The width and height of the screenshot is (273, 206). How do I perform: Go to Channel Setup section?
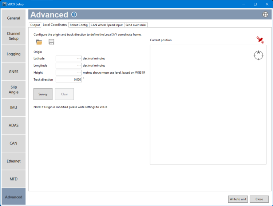pyautogui.click(x=13, y=36)
